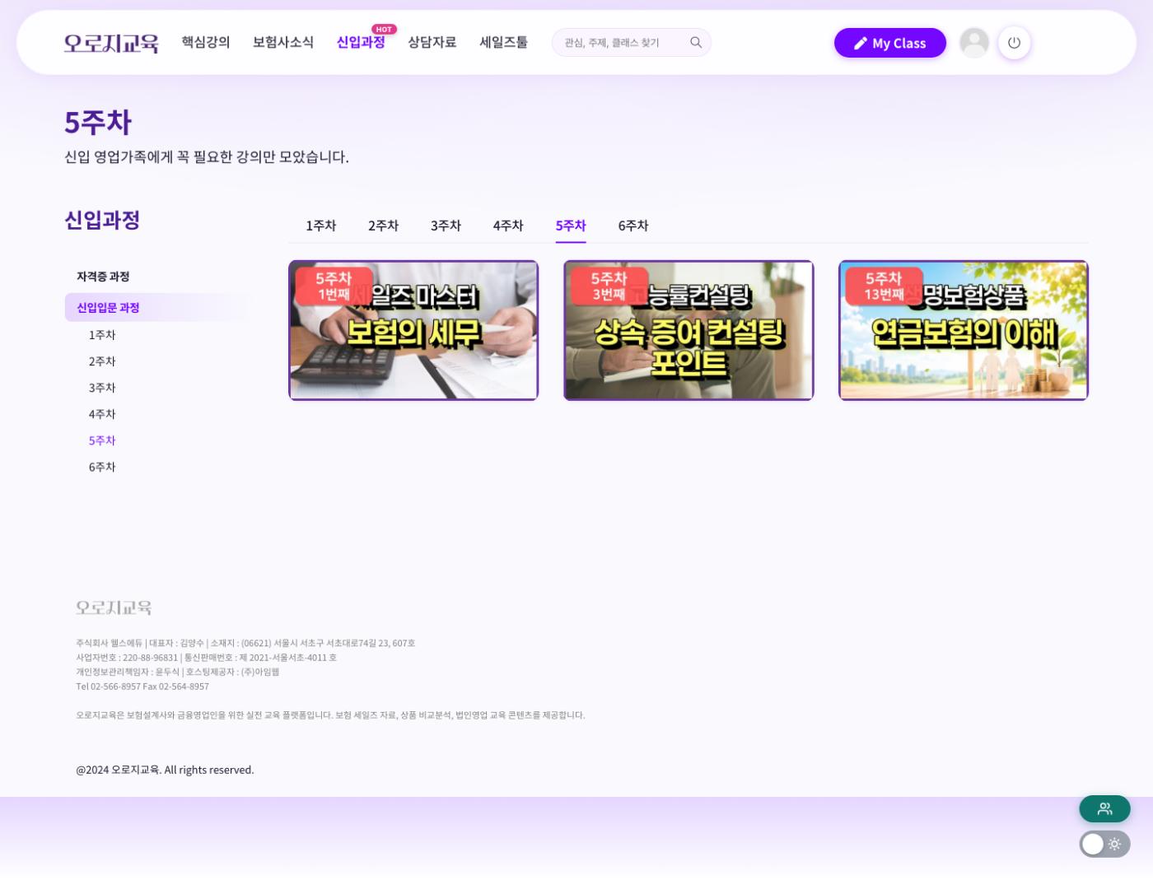Open 상담자료 menu
Viewport: 1153px width, 880px height.
(432, 42)
